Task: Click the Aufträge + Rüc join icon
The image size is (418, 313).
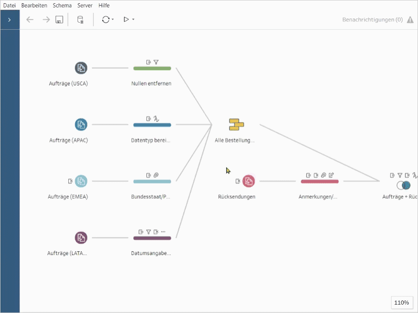Action: tap(404, 185)
